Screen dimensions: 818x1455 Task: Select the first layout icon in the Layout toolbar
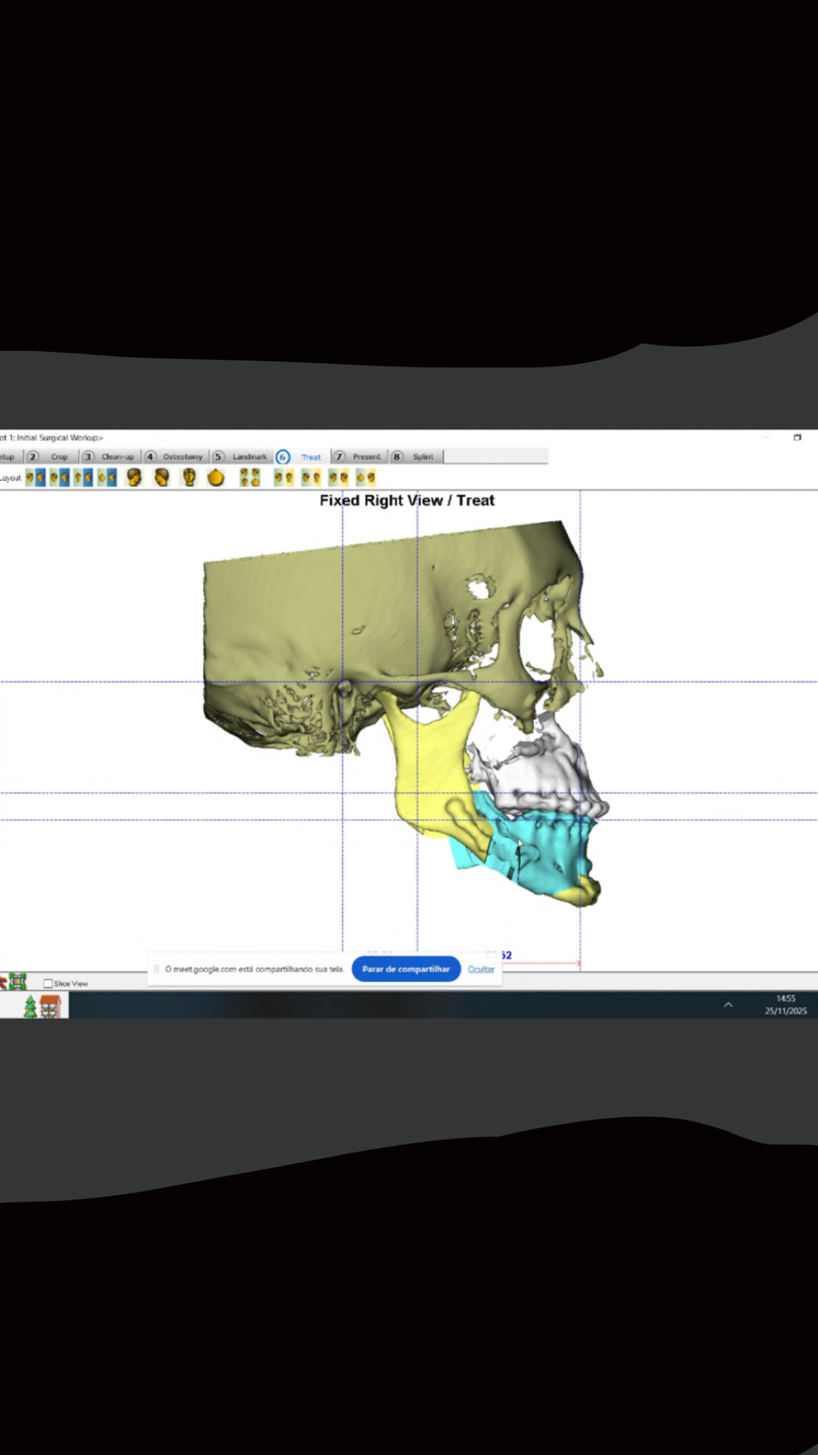click(x=36, y=478)
